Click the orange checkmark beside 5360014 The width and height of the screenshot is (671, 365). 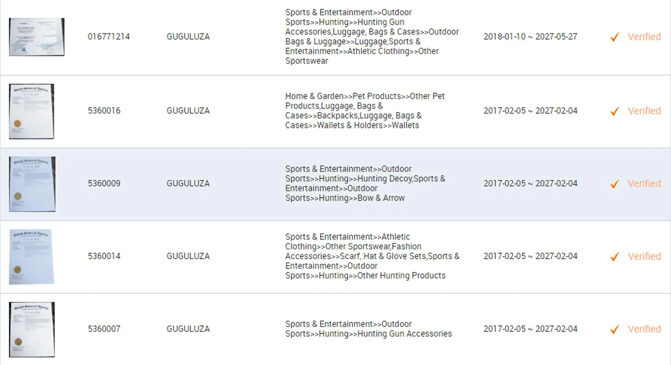615,256
